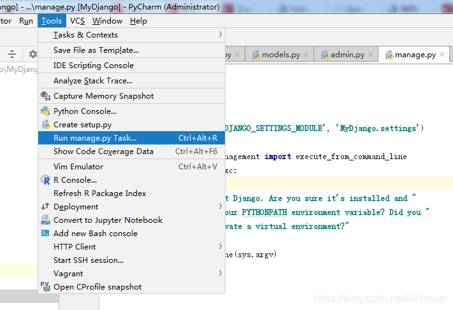Open Python Console... menu entry

(x=131, y=111)
